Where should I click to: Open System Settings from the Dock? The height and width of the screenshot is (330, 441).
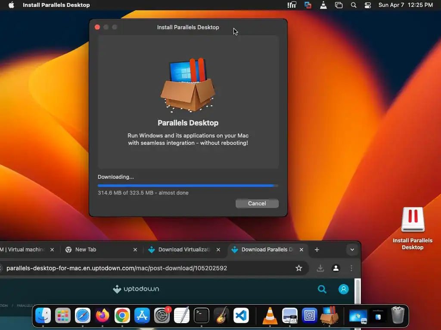(x=162, y=315)
